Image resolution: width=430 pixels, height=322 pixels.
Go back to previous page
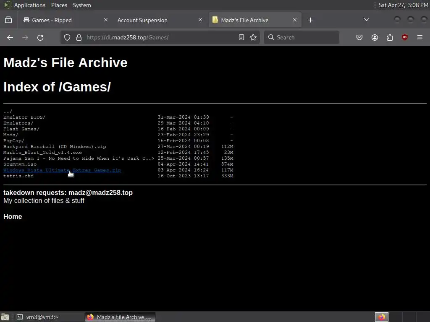(10, 37)
